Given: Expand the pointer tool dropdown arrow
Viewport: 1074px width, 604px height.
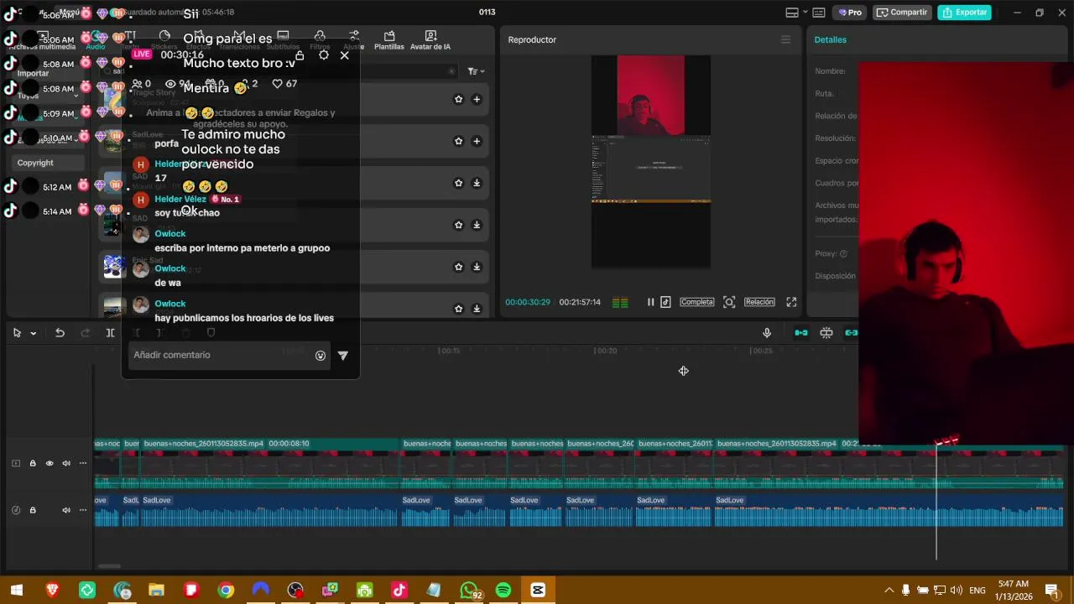Looking at the screenshot, I should pyautogui.click(x=34, y=333).
